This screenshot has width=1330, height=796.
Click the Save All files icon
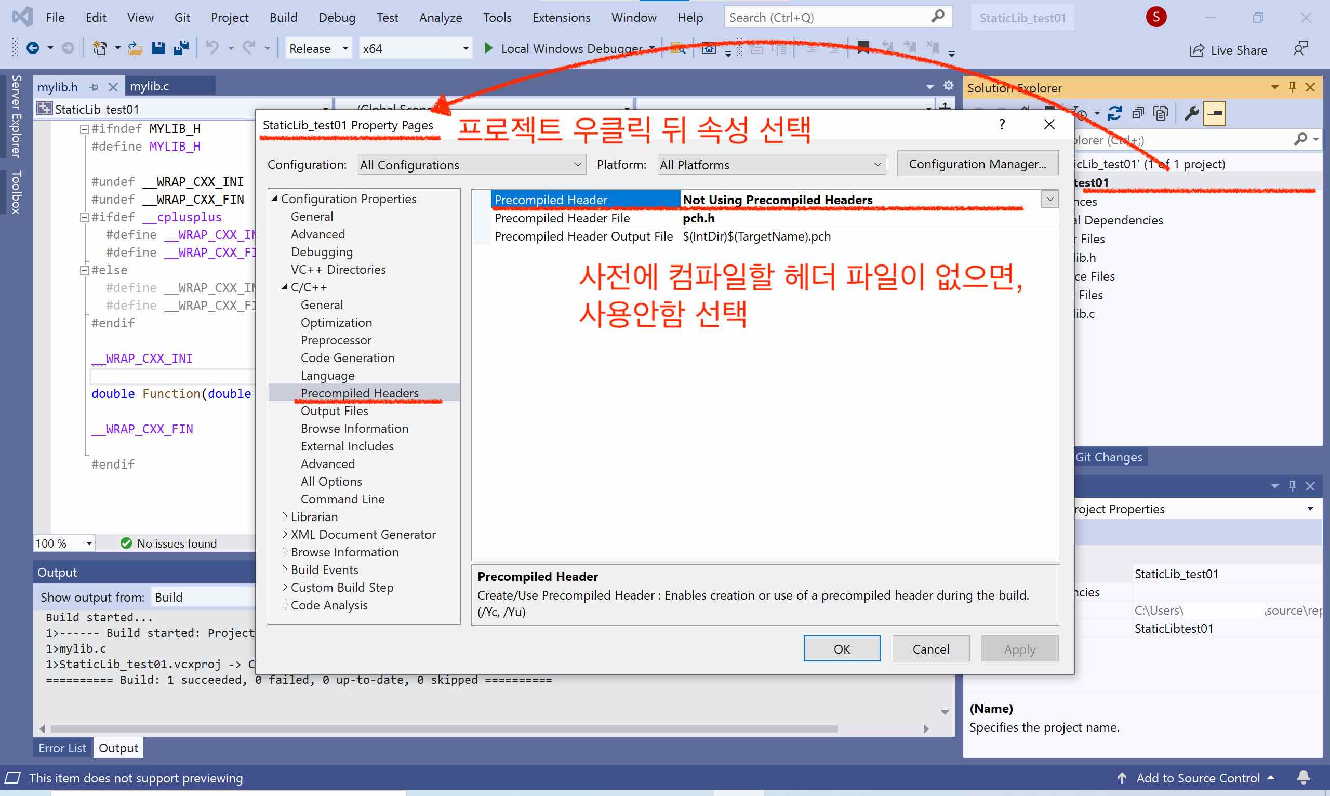[x=183, y=48]
